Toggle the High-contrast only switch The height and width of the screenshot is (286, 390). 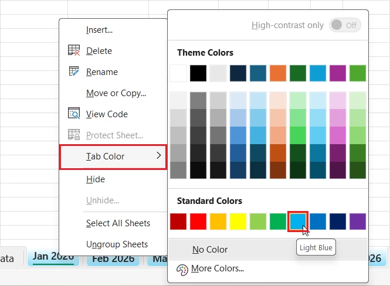click(345, 25)
